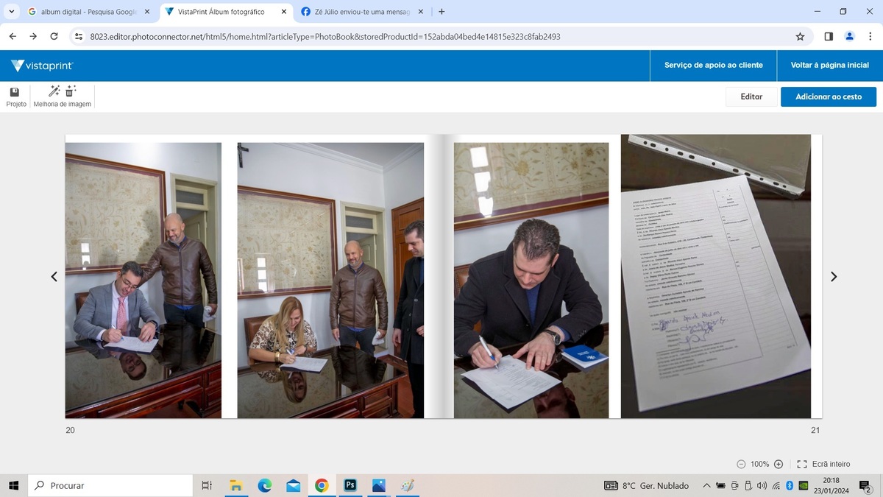883x497 pixels.
Task: Open Serviço de apoio ao cliente
Action: tap(712, 66)
